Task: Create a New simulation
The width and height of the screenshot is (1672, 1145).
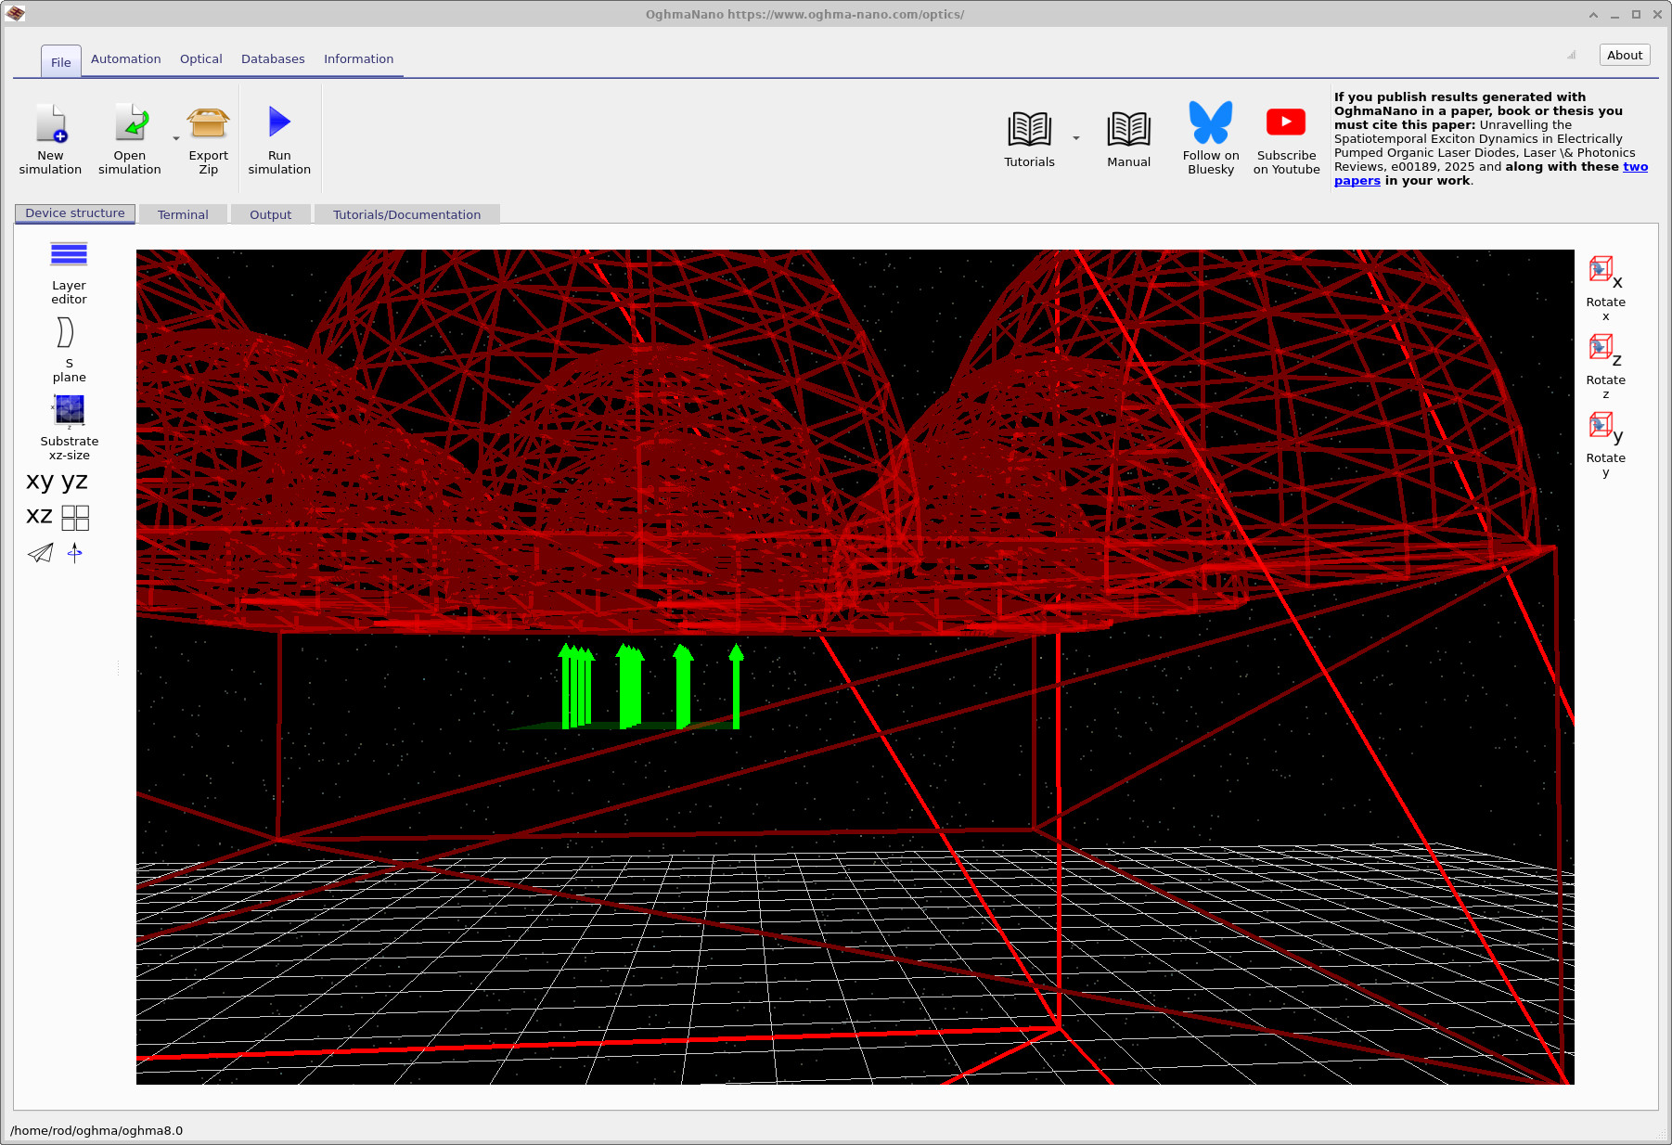Action: coord(51,122)
